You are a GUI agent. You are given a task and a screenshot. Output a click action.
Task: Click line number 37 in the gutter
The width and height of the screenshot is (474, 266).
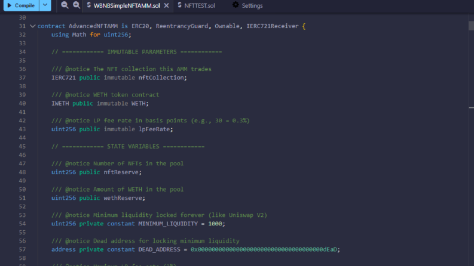[x=22, y=78]
